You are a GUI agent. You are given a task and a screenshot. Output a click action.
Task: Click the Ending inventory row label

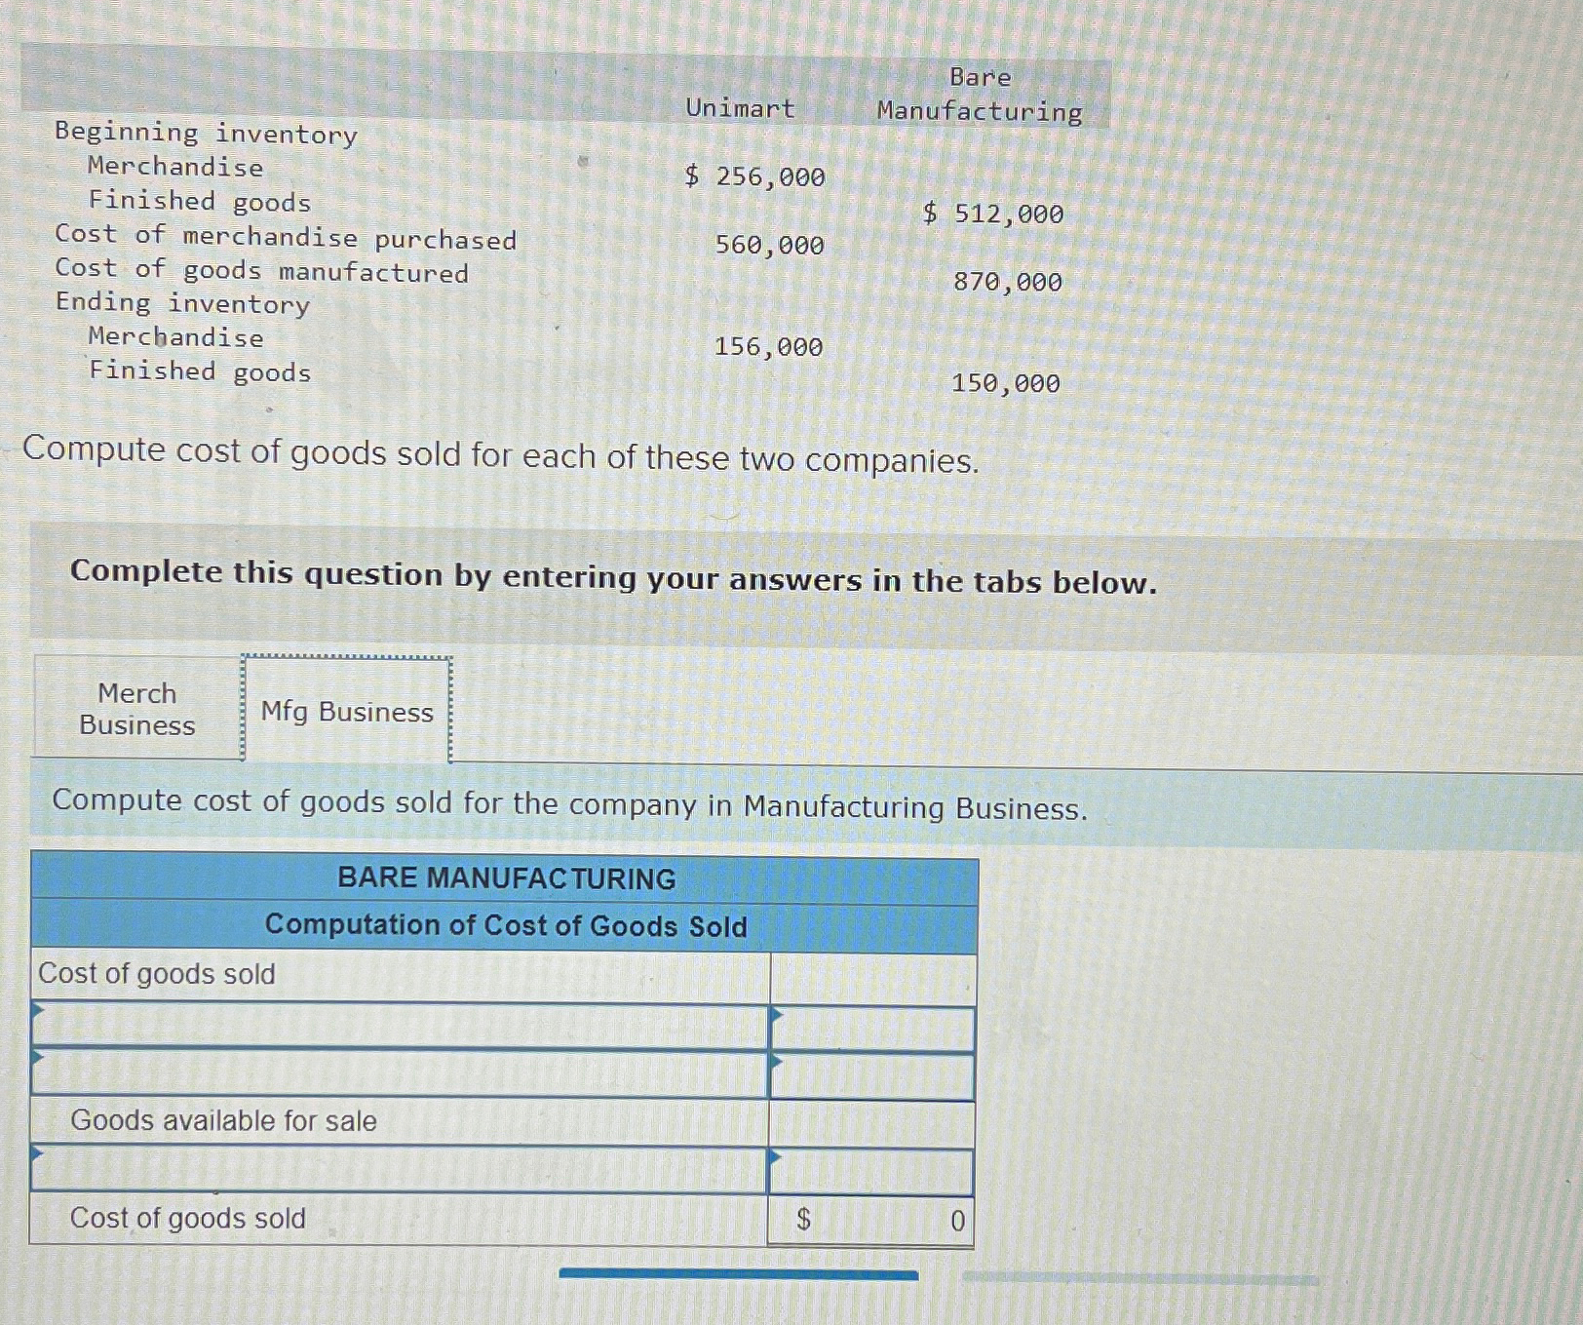coord(182,303)
